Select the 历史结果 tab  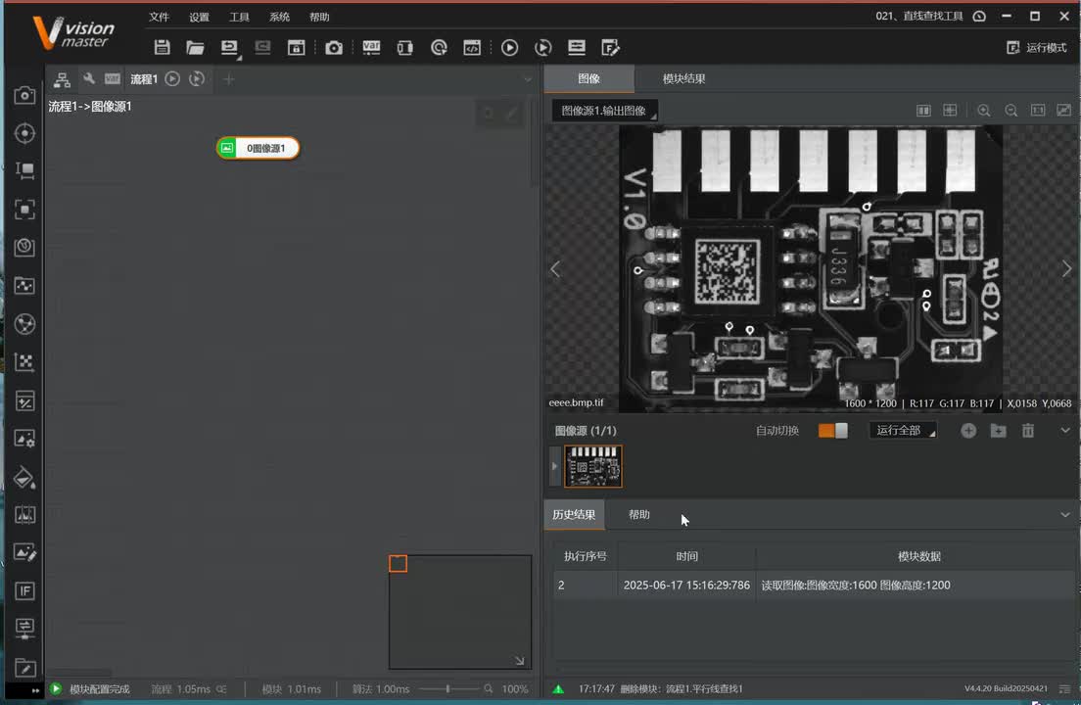point(574,515)
